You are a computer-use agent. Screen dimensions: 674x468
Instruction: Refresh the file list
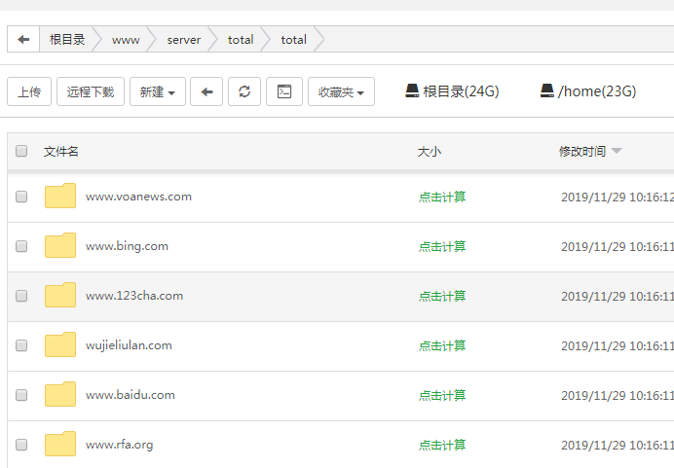point(244,91)
